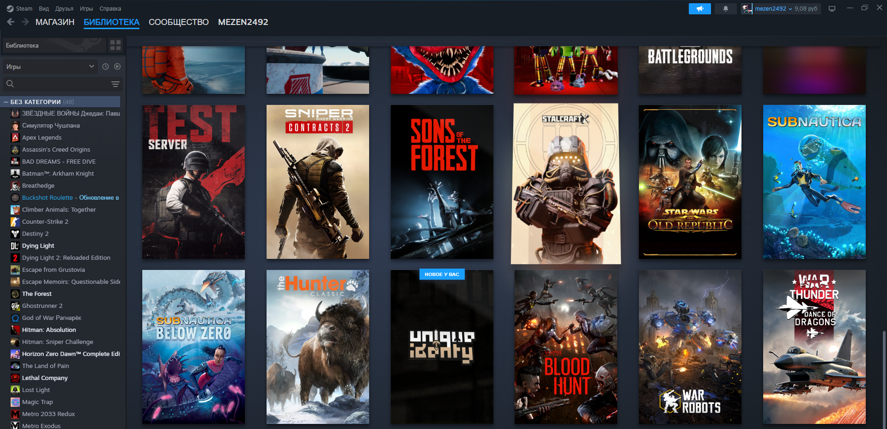Select The Forest in the list
Image resolution: width=887 pixels, height=429 pixels.
[37, 294]
